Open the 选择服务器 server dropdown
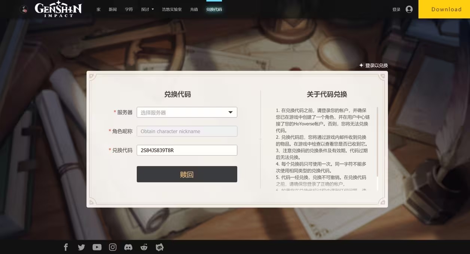The height and width of the screenshot is (254, 470). pyautogui.click(x=187, y=112)
